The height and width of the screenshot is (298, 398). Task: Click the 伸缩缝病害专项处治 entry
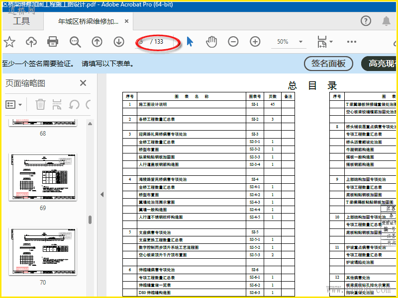[157, 270]
